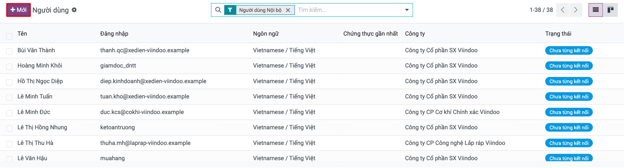Open the user Hồ Thị Ngọc Diệp
The width and height of the screenshot is (624, 168).
(40, 81)
